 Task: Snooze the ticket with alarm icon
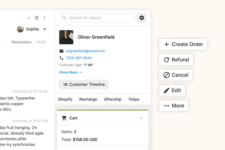coord(37,18)
